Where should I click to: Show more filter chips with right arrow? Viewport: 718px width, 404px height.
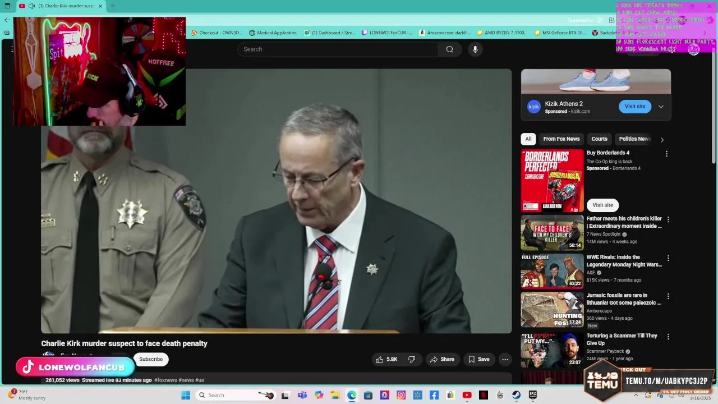pyautogui.click(x=662, y=140)
